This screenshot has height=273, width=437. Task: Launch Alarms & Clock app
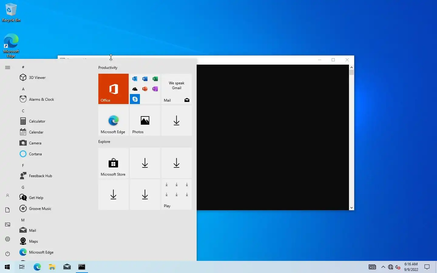click(x=55, y=99)
